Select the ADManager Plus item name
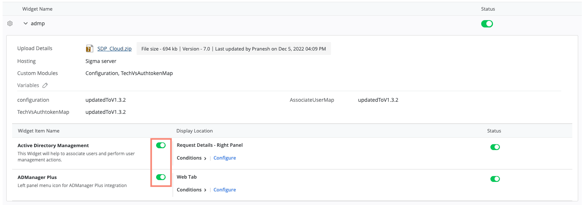The height and width of the screenshot is (209, 587). (x=37, y=178)
